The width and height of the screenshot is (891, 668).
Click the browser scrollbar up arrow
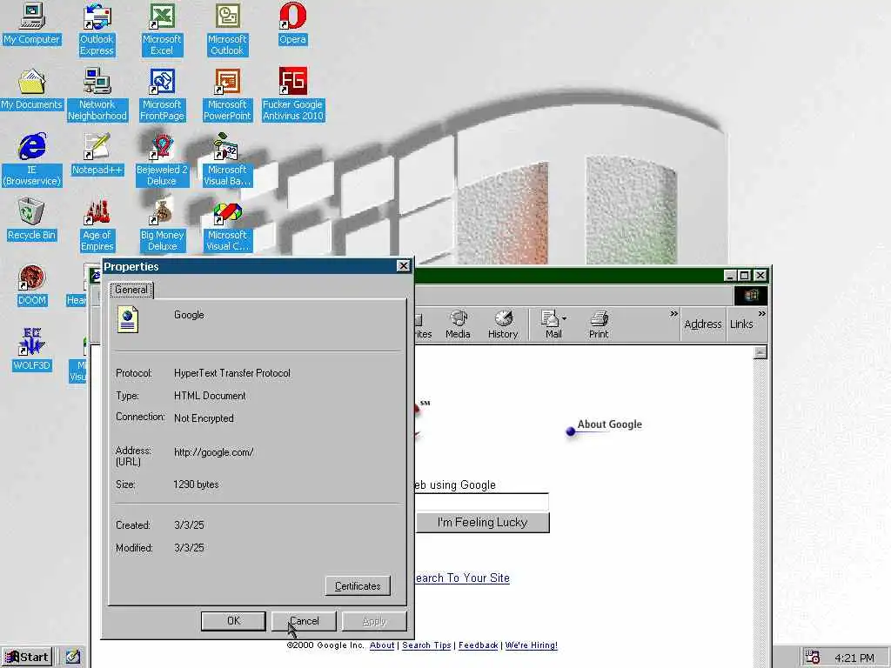coord(760,353)
